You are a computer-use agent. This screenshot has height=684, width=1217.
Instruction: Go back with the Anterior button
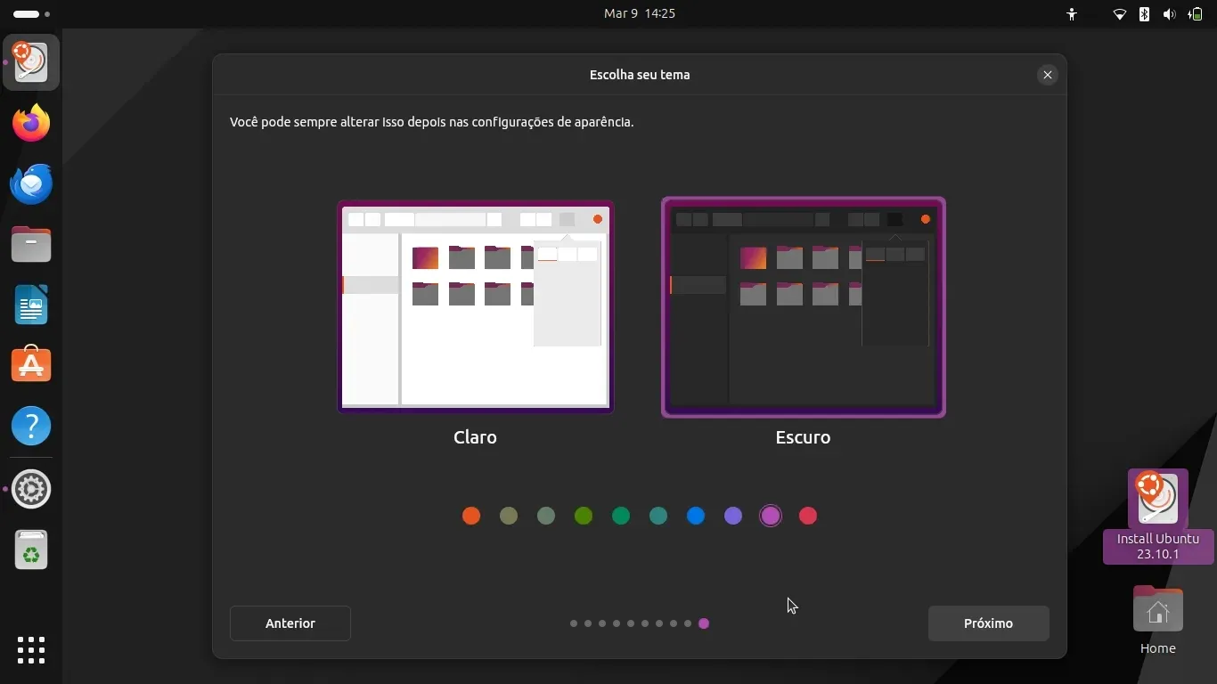pos(290,623)
